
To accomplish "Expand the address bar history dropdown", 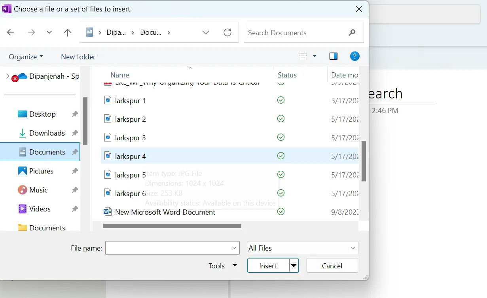I will [206, 32].
